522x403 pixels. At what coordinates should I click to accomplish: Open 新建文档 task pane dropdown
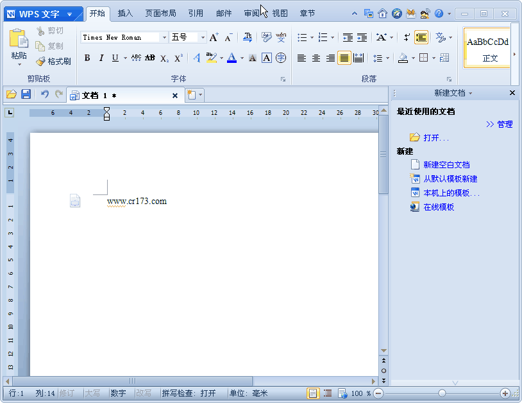click(x=471, y=93)
